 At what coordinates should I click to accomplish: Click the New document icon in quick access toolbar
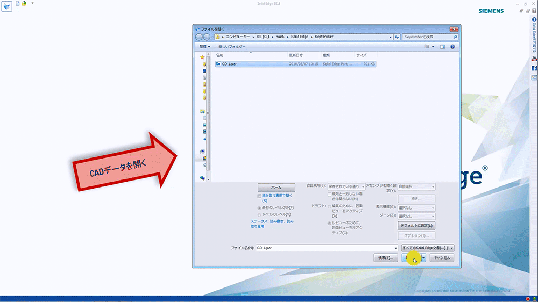tap(18, 3)
